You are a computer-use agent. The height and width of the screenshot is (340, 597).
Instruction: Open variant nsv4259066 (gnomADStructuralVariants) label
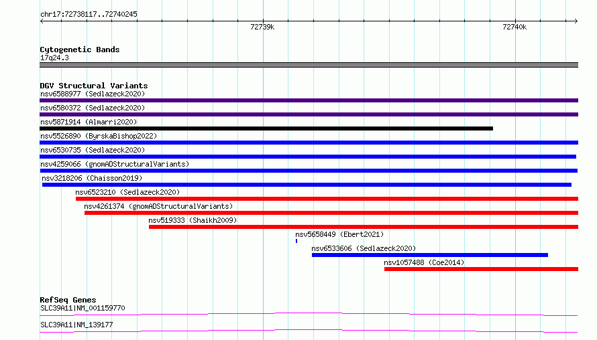[115, 164]
